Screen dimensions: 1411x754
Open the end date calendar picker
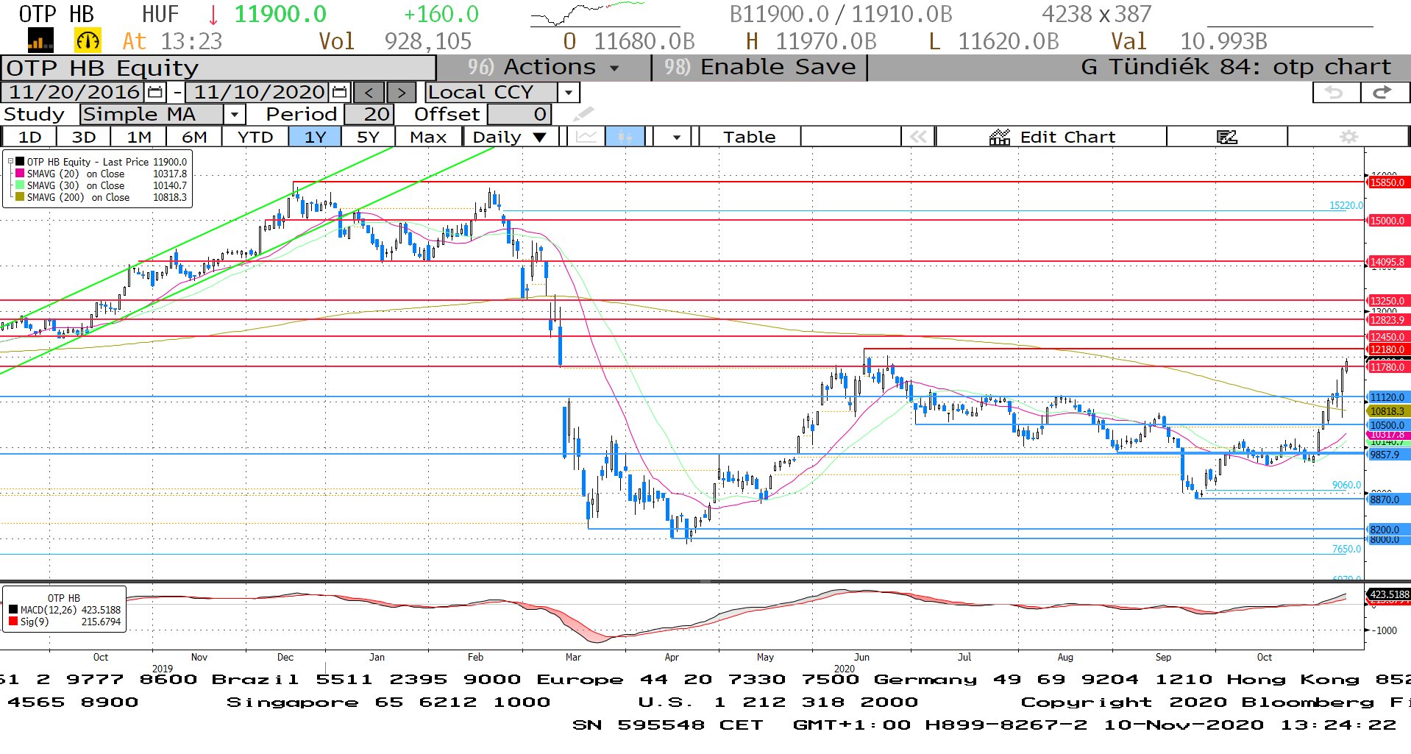(339, 92)
